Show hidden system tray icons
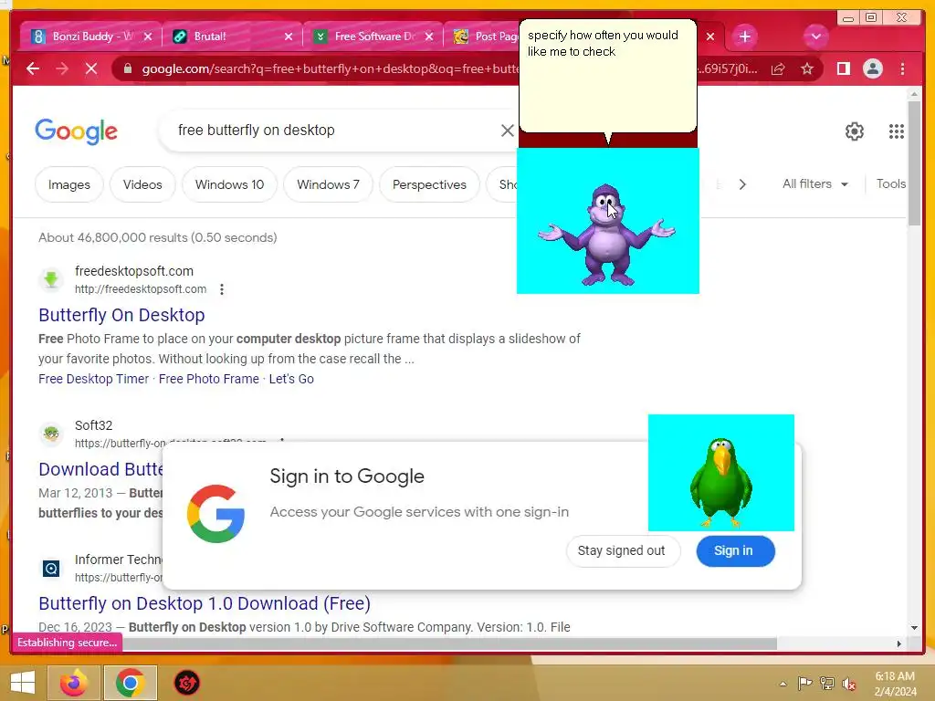 [x=783, y=684]
